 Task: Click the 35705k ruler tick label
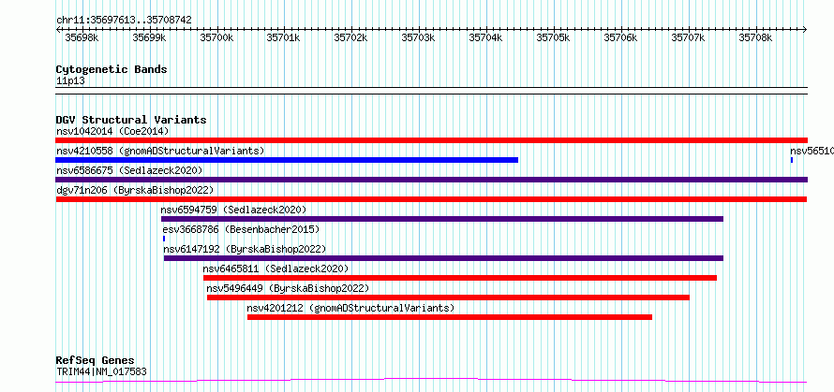(x=554, y=37)
